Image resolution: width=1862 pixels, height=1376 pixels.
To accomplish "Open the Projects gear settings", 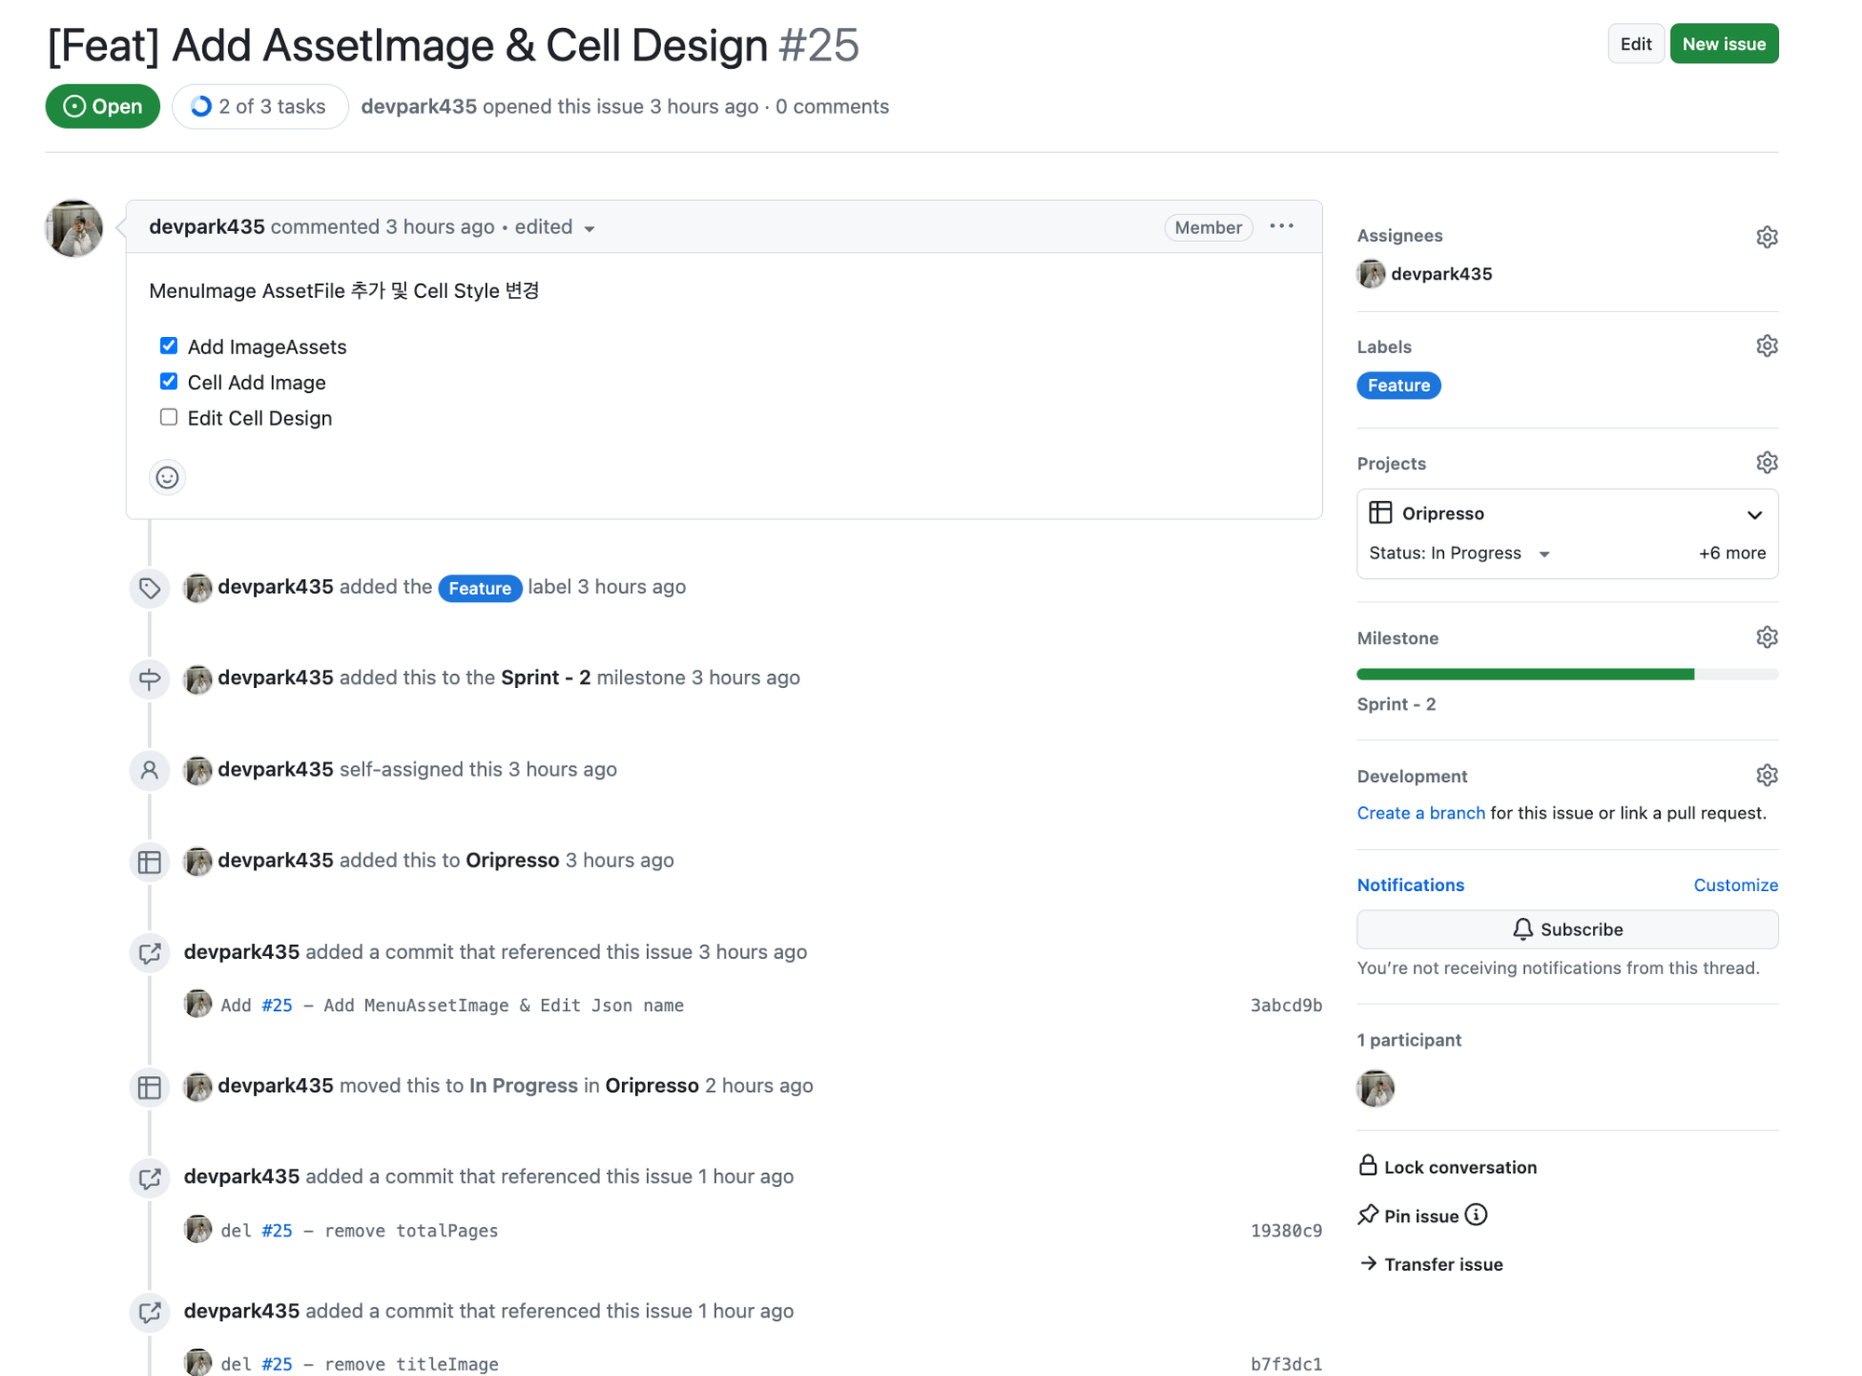I will click(x=1766, y=463).
